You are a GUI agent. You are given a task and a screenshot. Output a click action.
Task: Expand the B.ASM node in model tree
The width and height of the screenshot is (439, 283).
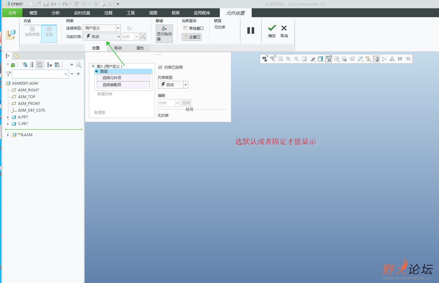(8, 135)
